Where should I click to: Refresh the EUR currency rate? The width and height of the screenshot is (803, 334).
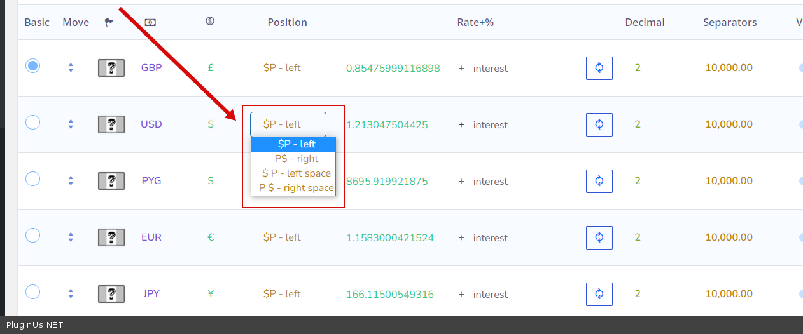599,237
